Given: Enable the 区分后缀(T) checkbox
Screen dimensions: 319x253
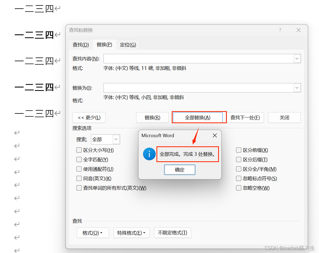Looking at the screenshot, I should [x=239, y=160].
